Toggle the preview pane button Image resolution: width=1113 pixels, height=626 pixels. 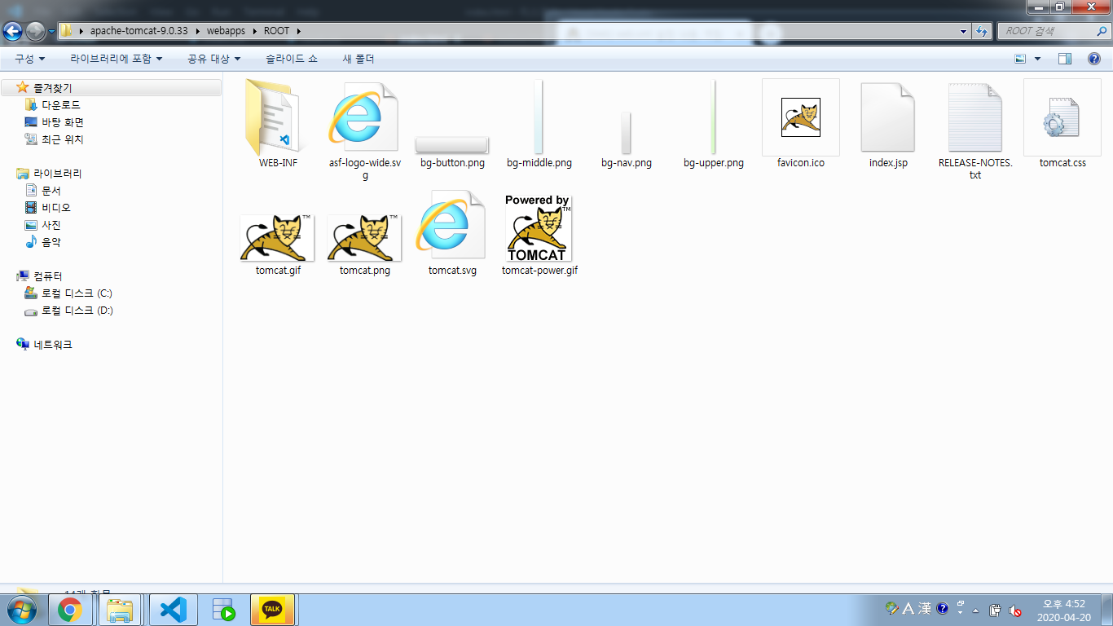pos(1065,59)
